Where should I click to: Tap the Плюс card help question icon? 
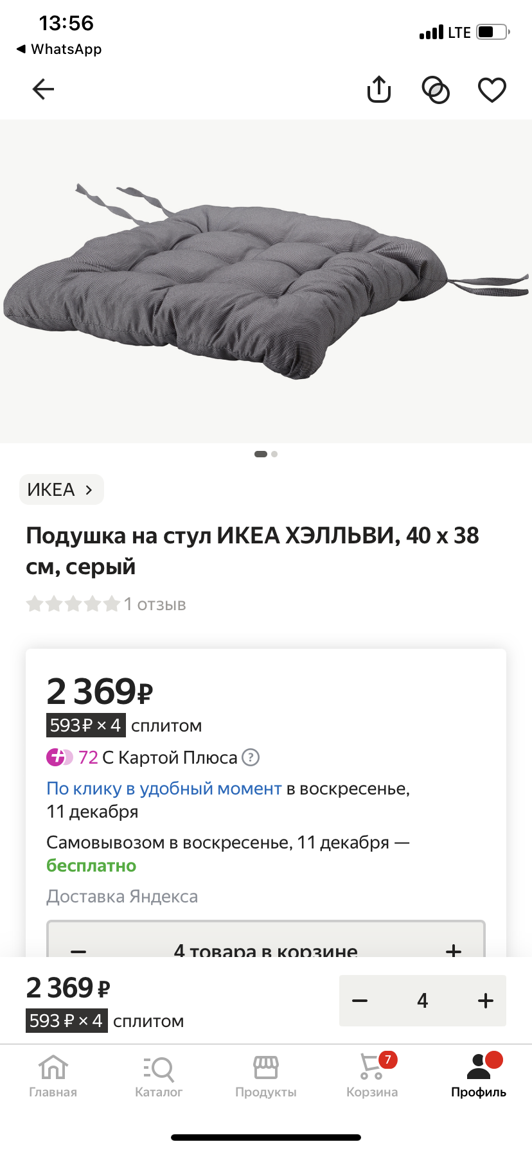[251, 758]
